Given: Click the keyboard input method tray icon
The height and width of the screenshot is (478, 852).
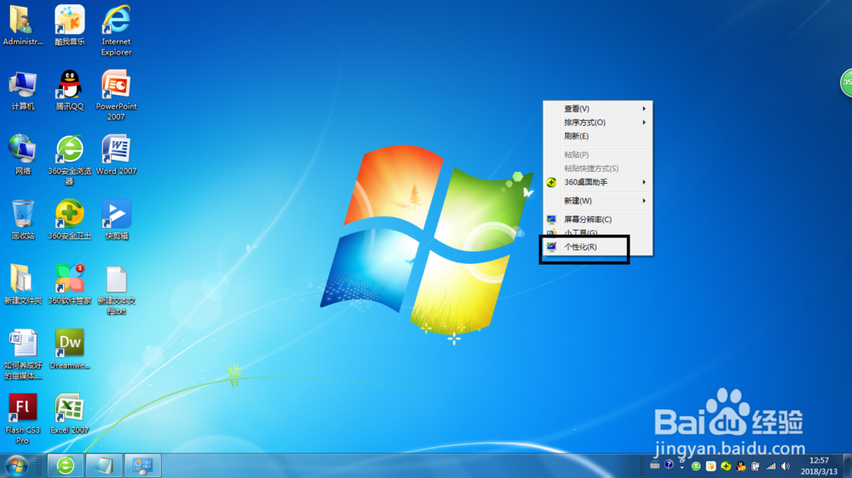Looking at the screenshot, I should coord(654,465).
